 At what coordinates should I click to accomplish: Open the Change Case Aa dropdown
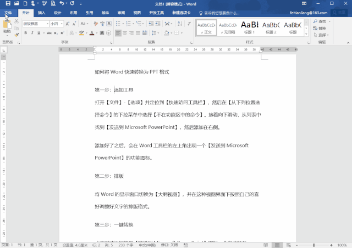tap(84, 24)
